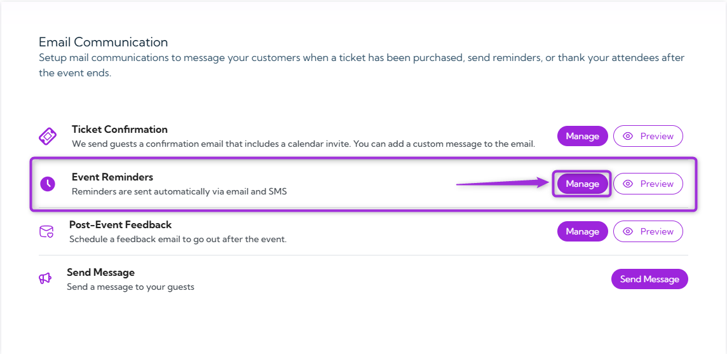Viewport: 727px width, 354px height.
Task: Click the purple Send Message button
Action: (x=649, y=279)
